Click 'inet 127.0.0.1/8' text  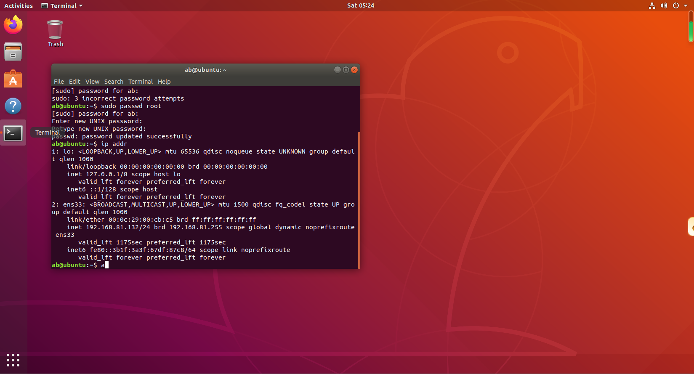[97, 174]
